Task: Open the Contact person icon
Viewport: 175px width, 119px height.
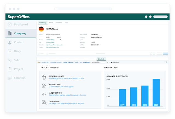Action: pyautogui.click(x=10, y=42)
